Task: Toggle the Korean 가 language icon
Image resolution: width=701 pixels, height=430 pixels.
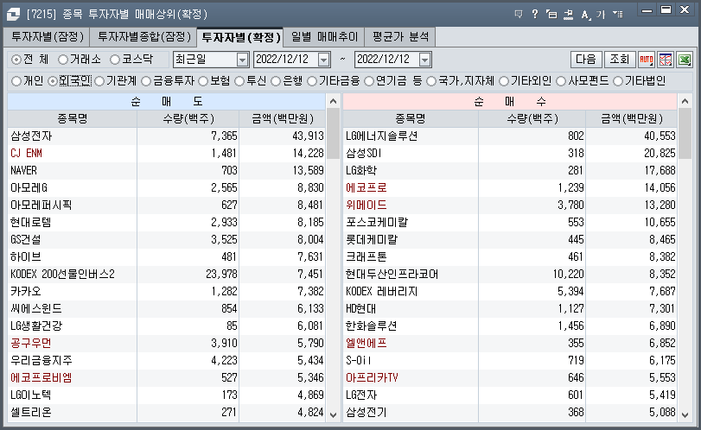Action: pos(601,15)
